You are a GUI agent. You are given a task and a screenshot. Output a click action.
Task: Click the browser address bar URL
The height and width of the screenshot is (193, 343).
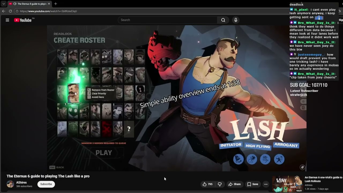point(48,11)
